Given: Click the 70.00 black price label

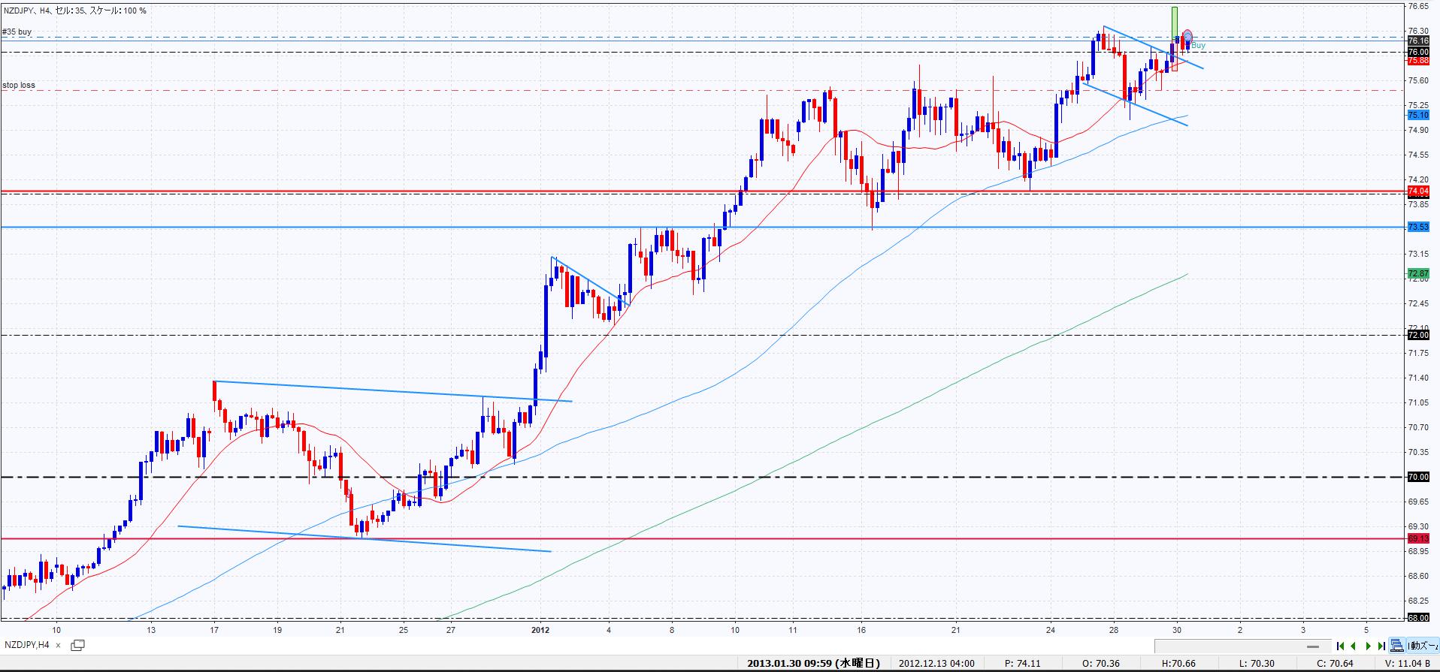Looking at the screenshot, I should [x=1417, y=477].
